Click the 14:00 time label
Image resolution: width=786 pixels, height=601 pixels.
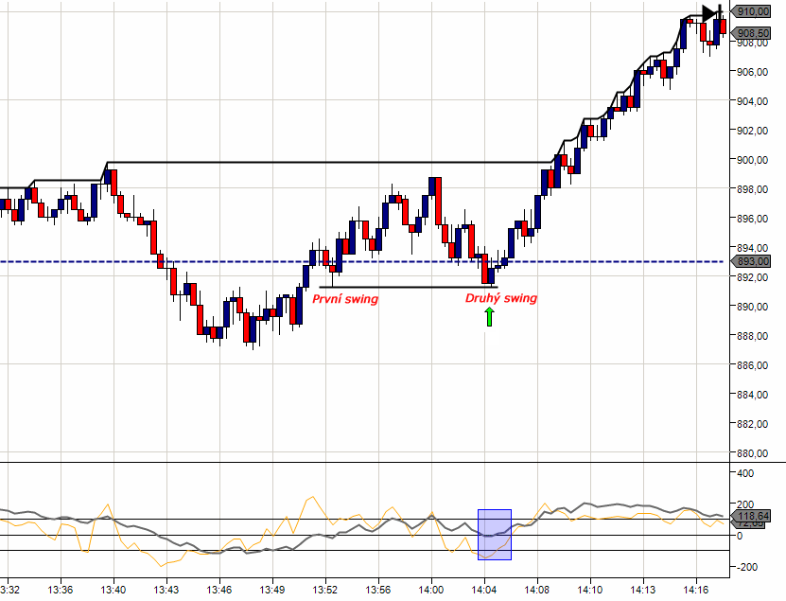[431, 590]
